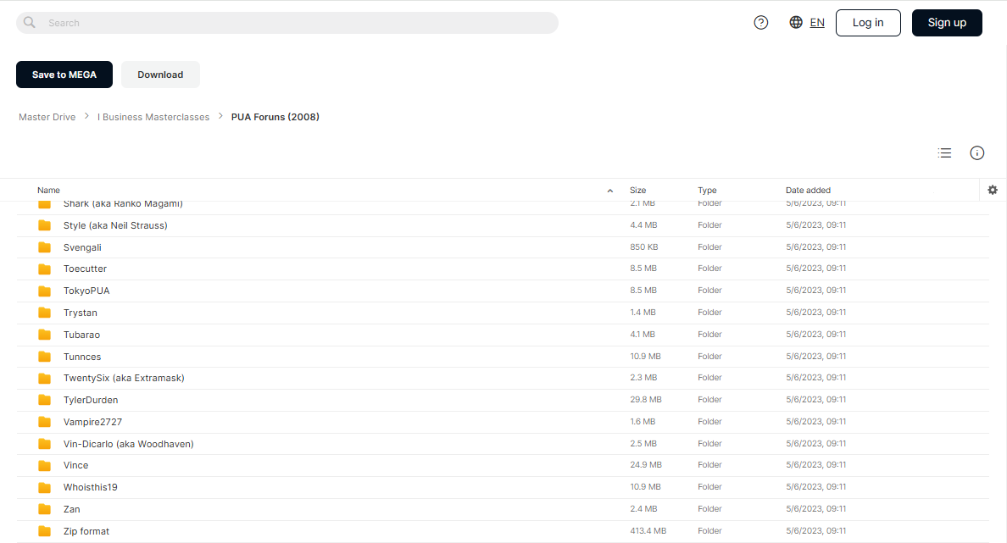Screen dimensions: 1007x543
Task: Select the Trystan folder name
Action: [x=81, y=313]
